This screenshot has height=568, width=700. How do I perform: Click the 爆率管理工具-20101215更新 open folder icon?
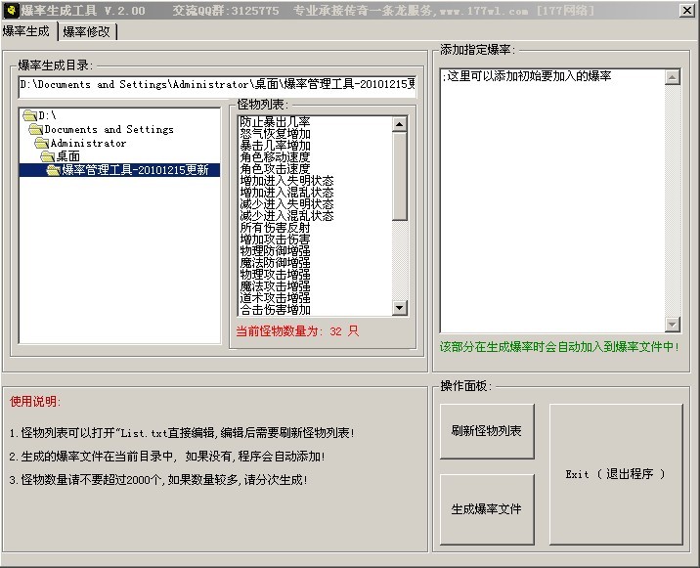coord(54,170)
